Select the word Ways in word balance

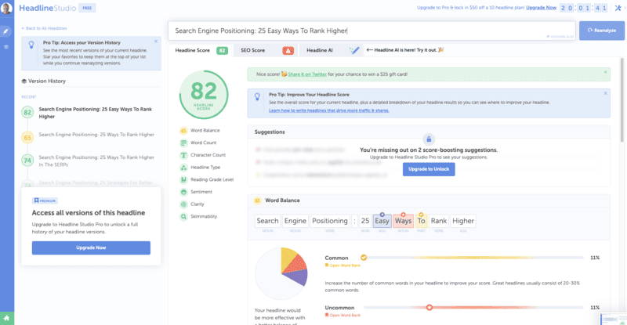tap(403, 221)
